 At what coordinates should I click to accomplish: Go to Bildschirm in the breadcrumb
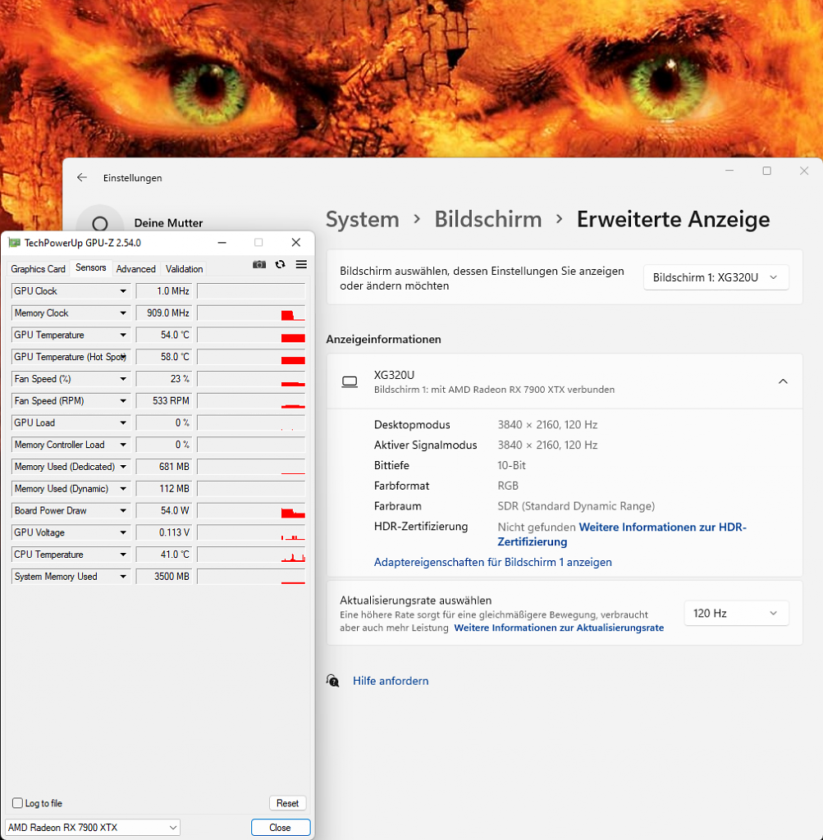pyautogui.click(x=488, y=219)
